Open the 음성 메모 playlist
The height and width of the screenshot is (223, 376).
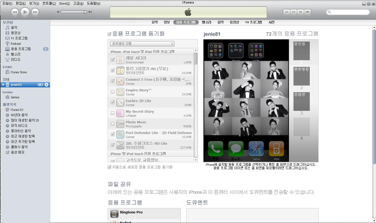coord(18,152)
